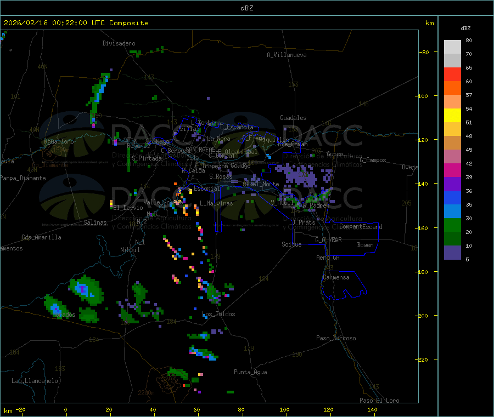Click the -200 km vertical axis tick

[422, 316]
